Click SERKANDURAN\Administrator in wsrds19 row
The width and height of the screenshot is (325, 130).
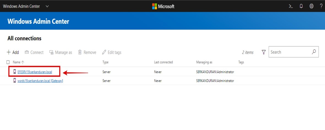tap(215, 81)
